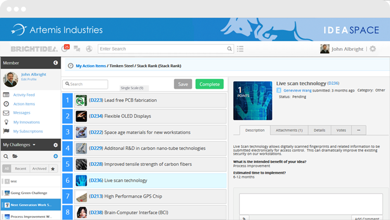Click the clock icon beside My Action Items
390x220 pixels.
tap(70, 66)
